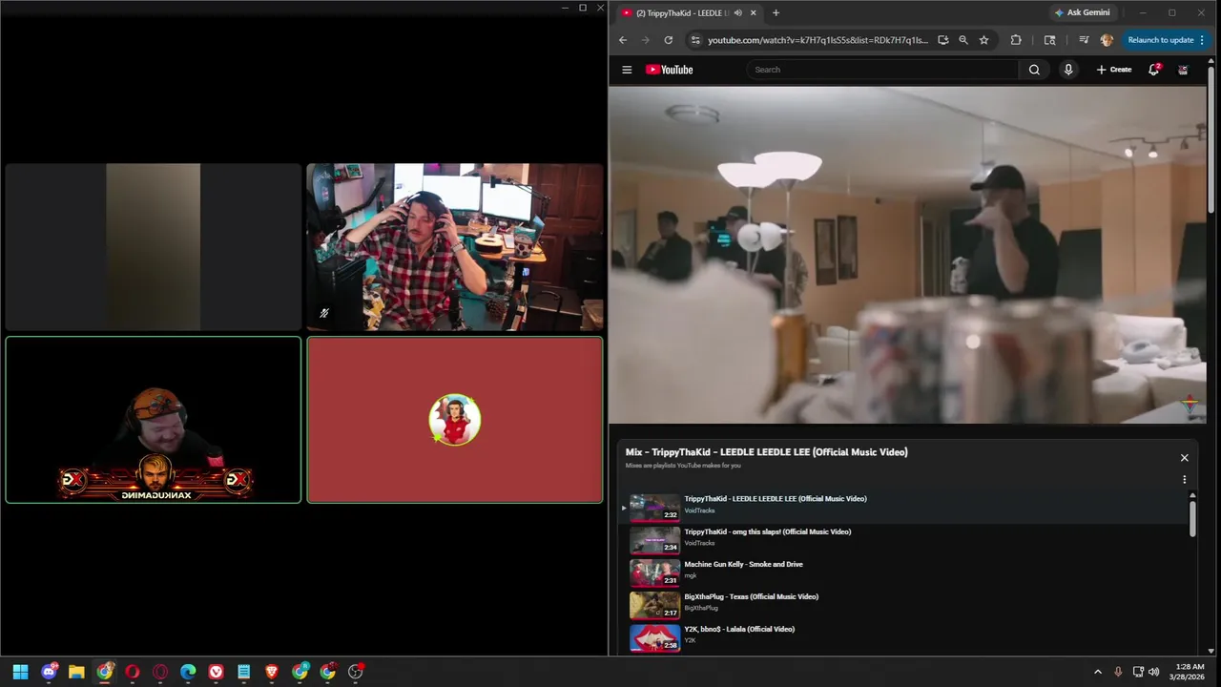Image resolution: width=1221 pixels, height=687 pixels.
Task: Expand the system tray hidden icons chevron
Action: pyautogui.click(x=1098, y=672)
